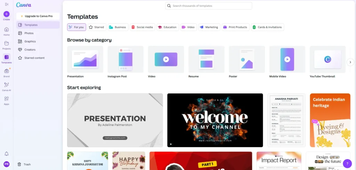Click the YouTube Thumbnail category label
Screen dimensions: 356x170
[322, 76]
